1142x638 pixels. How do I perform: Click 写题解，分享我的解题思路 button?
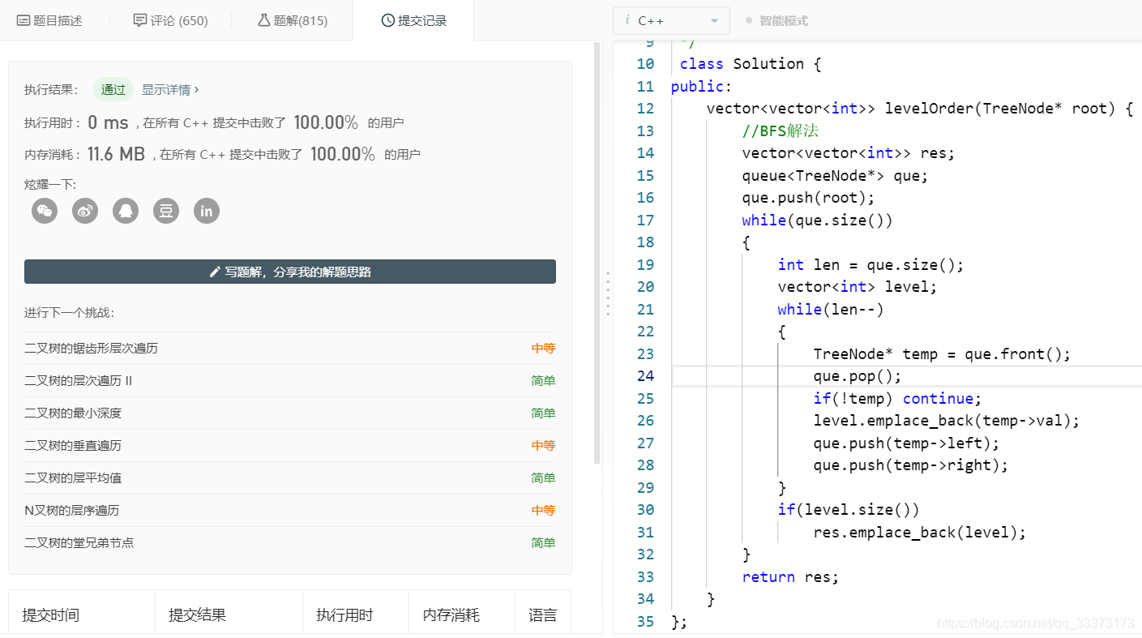pos(290,272)
